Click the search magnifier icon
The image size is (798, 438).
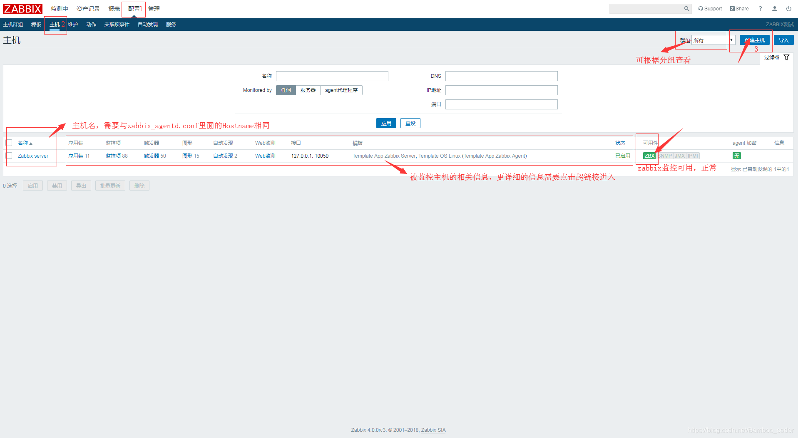(686, 9)
